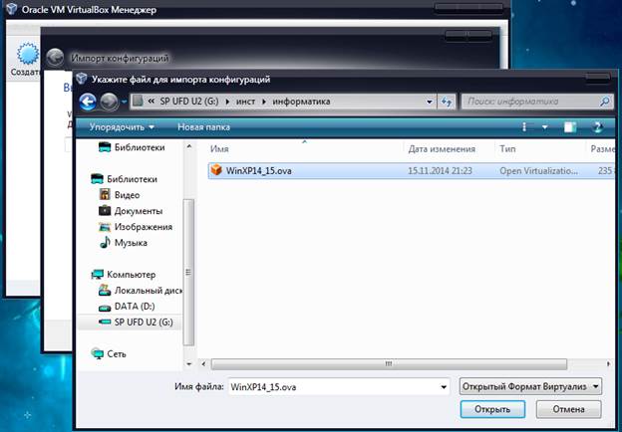Click the инст segment in the address path
Screen dimensions: 622x432
coord(245,102)
